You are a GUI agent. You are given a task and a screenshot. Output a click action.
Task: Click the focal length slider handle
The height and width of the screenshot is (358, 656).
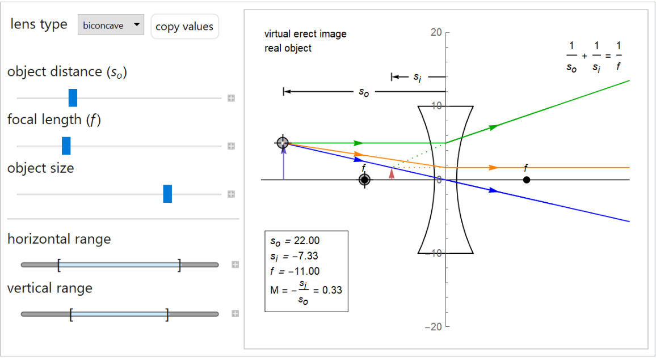(x=66, y=146)
